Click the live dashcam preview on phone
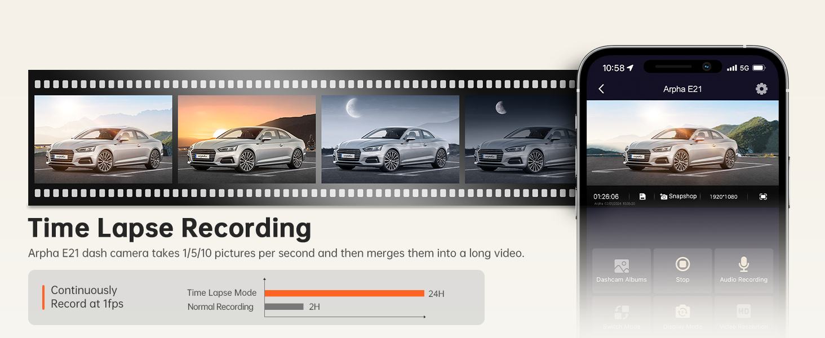This screenshot has width=825, height=338. coord(682,143)
